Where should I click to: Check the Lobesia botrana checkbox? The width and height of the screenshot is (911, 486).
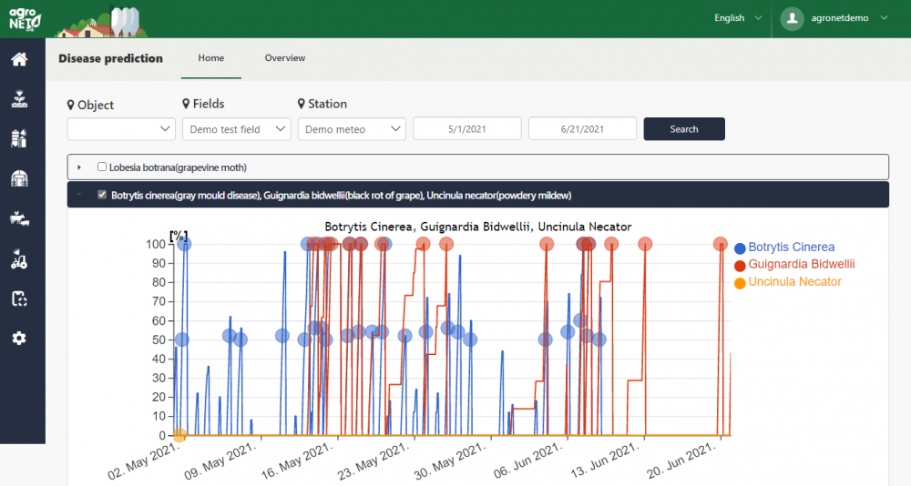(x=102, y=167)
